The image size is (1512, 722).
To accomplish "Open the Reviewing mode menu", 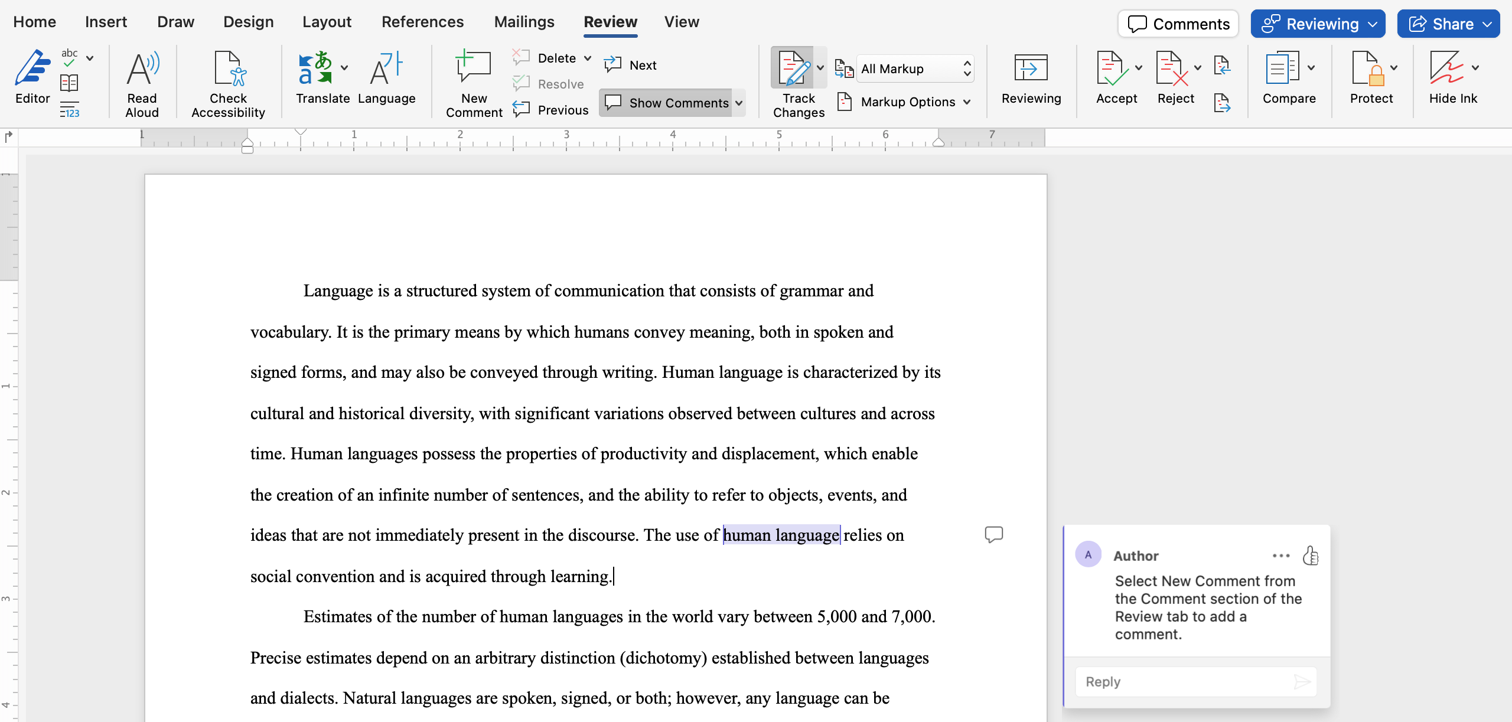I will point(1318,24).
